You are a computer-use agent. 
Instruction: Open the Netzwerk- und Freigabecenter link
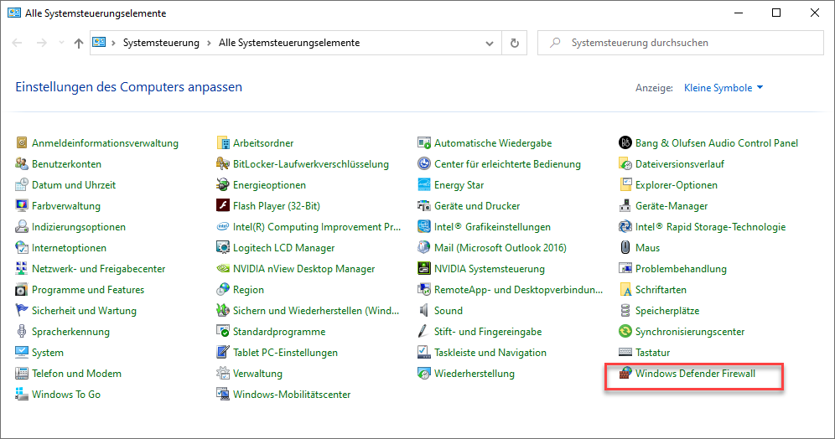pos(98,269)
